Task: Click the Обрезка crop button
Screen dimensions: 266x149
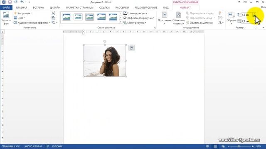Action: click(x=232, y=18)
